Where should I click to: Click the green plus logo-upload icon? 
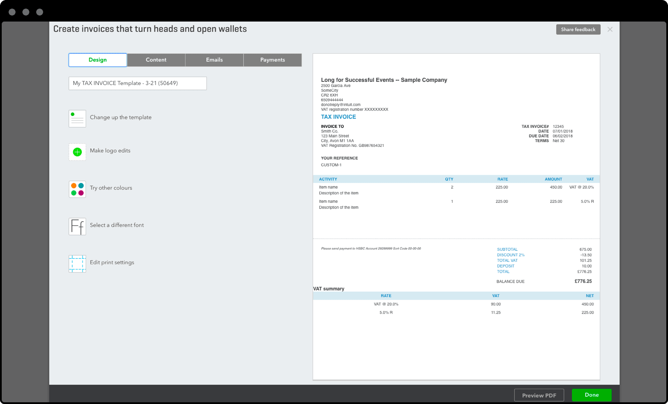pyautogui.click(x=77, y=152)
